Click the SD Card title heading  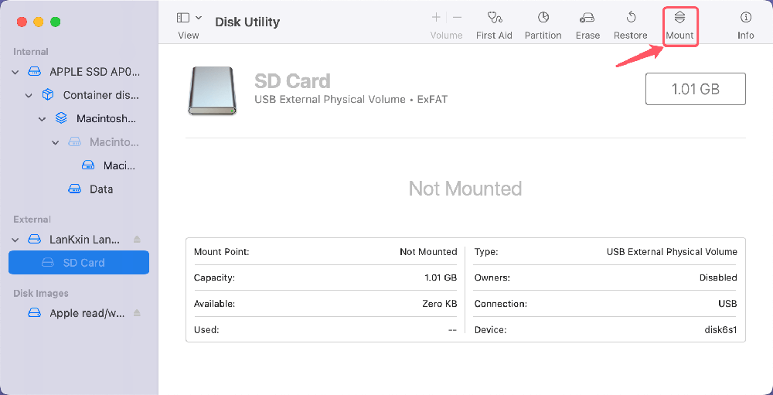coord(292,81)
